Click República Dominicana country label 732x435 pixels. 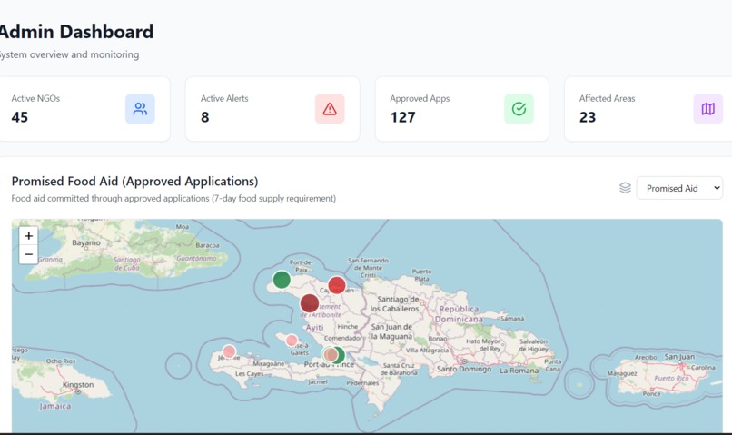(x=459, y=314)
